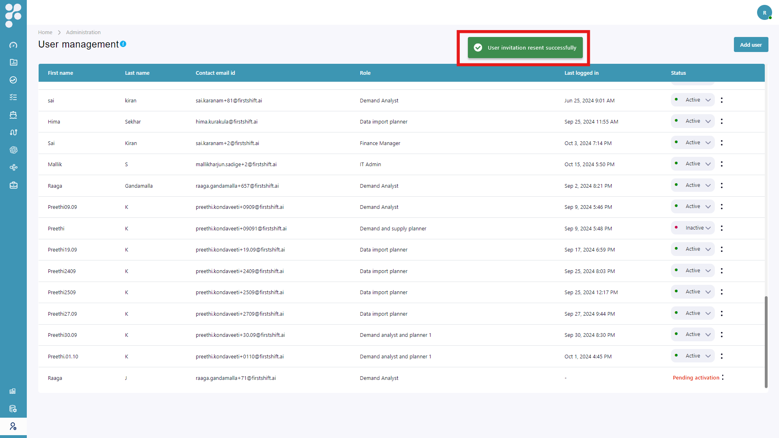Open the checklist tasks icon in the sidebar
The width and height of the screenshot is (779, 438).
coord(13,98)
